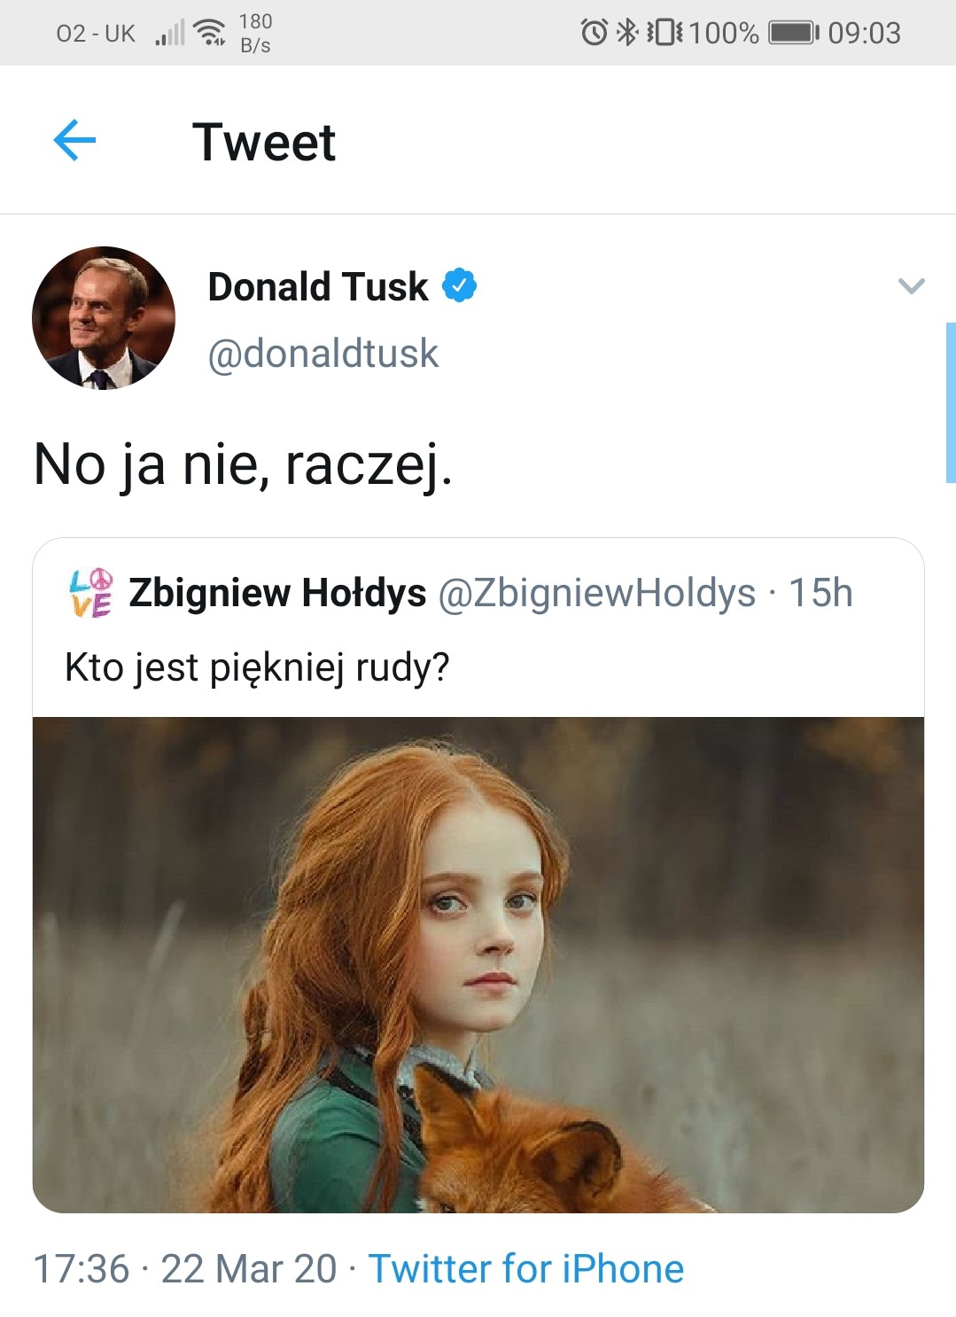Tap the alarm clock status icon

(594, 33)
